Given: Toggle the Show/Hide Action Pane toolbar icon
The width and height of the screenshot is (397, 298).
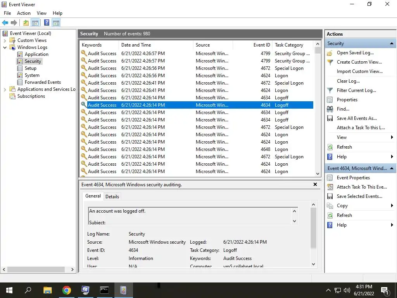Looking at the screenshot, I should point(56,23).
